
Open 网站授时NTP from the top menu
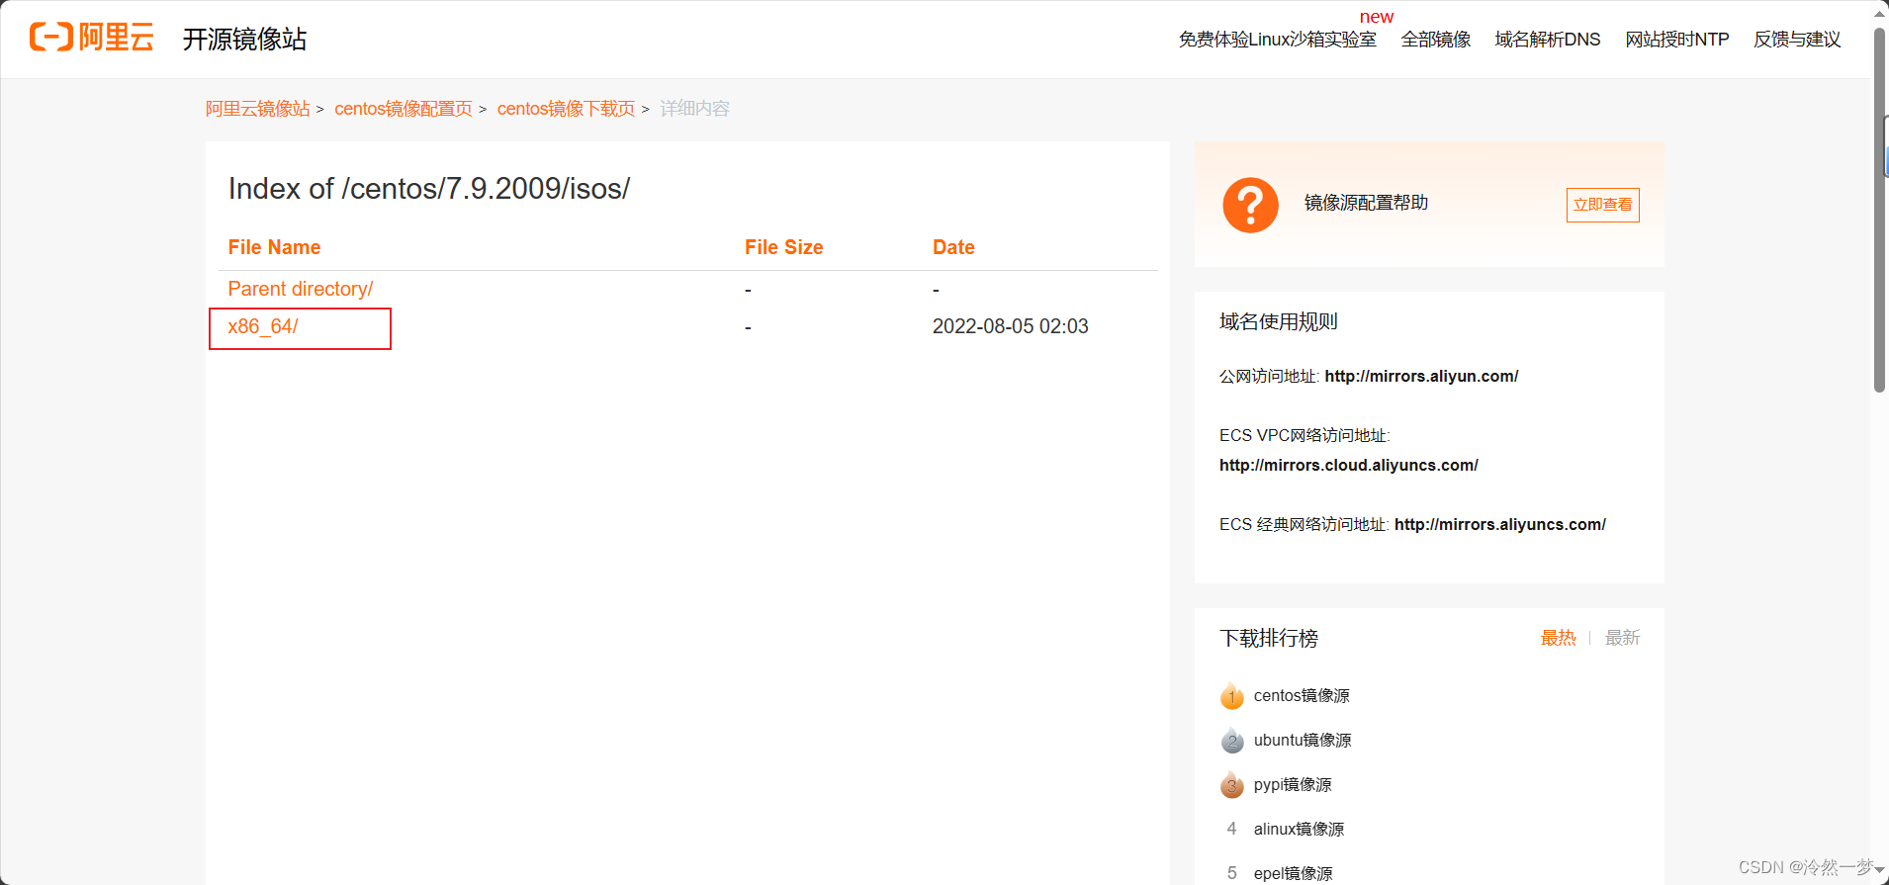tap(1676, 40)
